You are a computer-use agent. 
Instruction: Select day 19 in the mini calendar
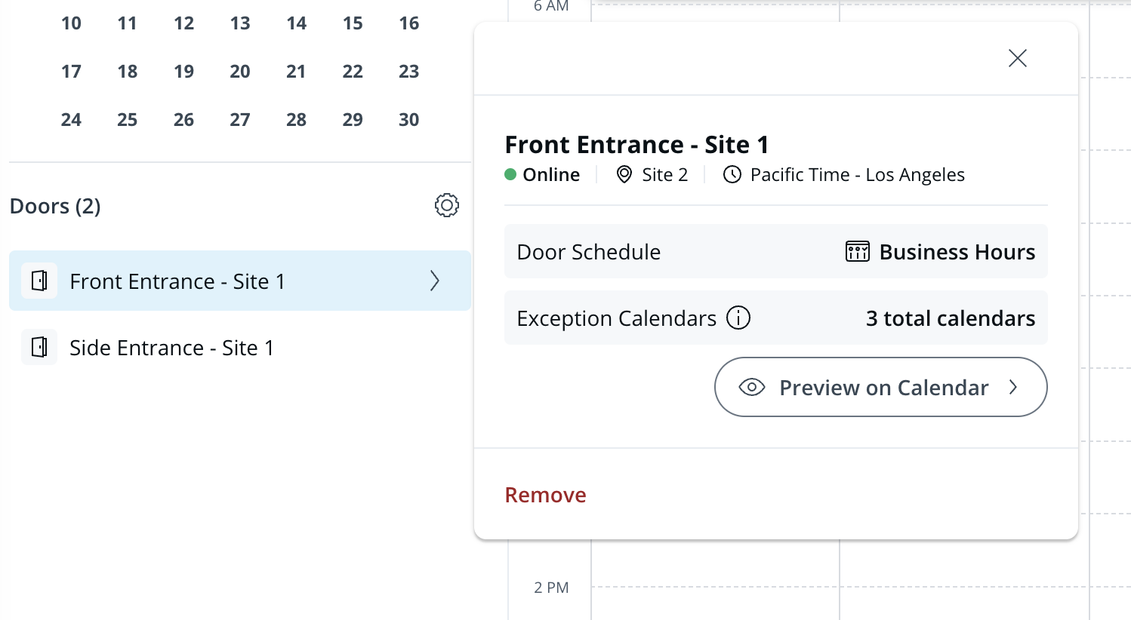pyautogui.click(x=183, y=72)
